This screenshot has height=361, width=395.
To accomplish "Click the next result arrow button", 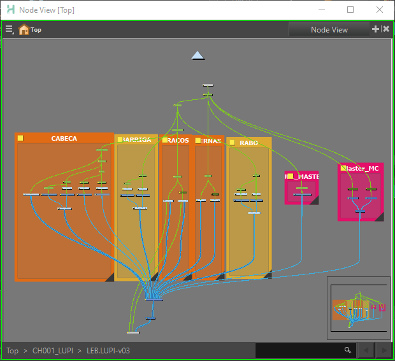I will 383,350.
